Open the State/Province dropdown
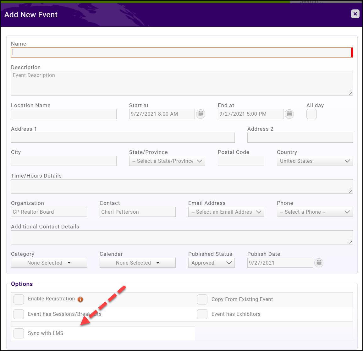 point(167,161)
